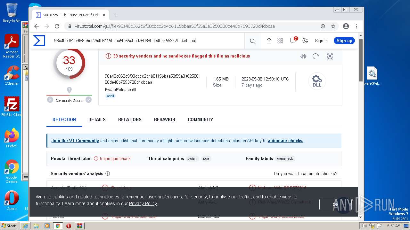
Task: Click the Chrome address bar URL
Action: coord(175,26)
